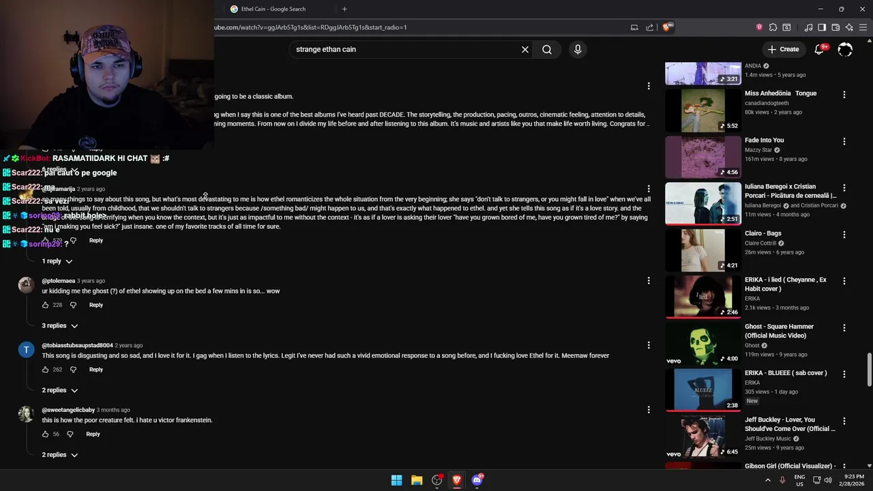
Task: Open Jeff Buckley Lover video thumbnail
Action: pos(703,437)
